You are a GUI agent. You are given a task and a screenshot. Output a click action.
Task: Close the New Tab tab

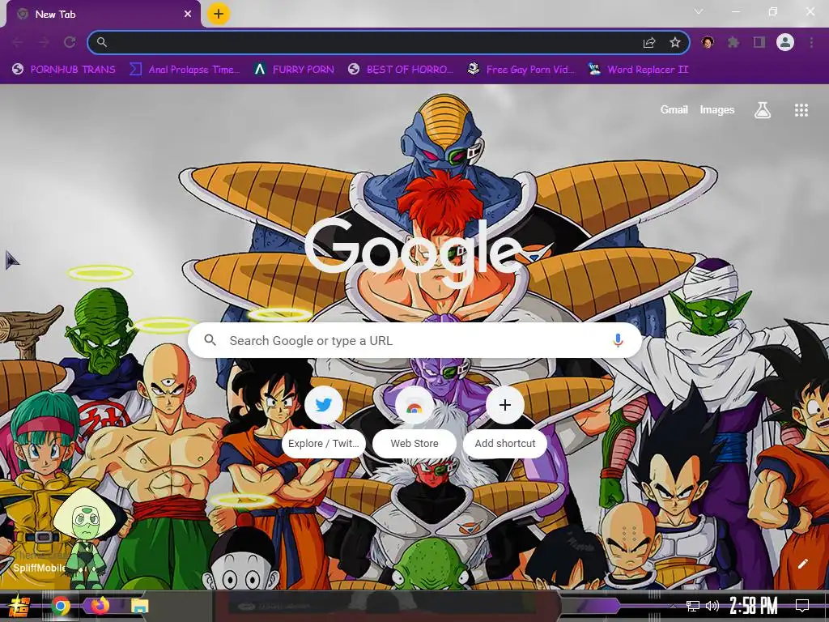(x=188, y=15)
